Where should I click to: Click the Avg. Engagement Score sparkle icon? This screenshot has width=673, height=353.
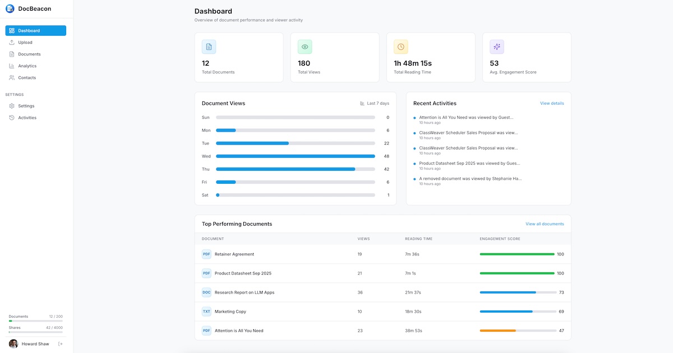[497, 47]
